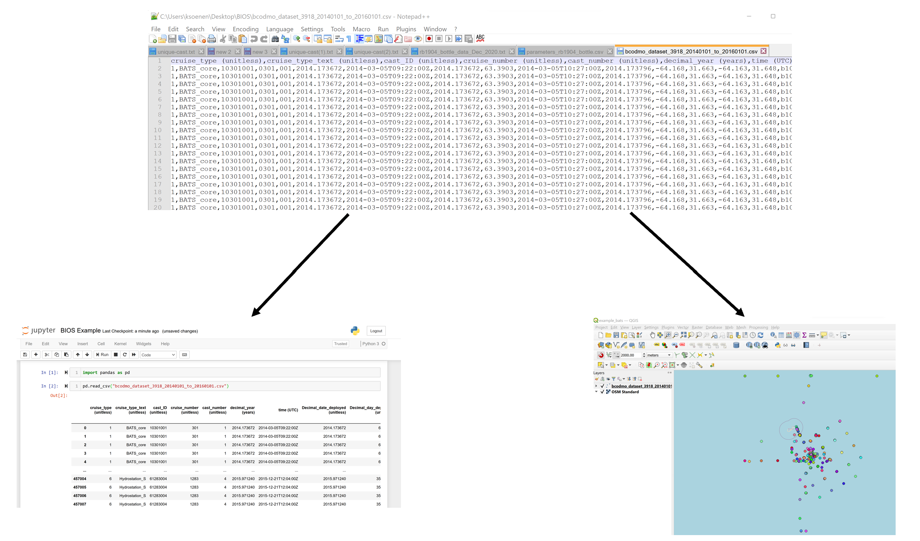Toggle bcodmo_dataset layer visibility checkbox in QGIS
Viewport: 920px width, 541px height.
tap(603, 386)
